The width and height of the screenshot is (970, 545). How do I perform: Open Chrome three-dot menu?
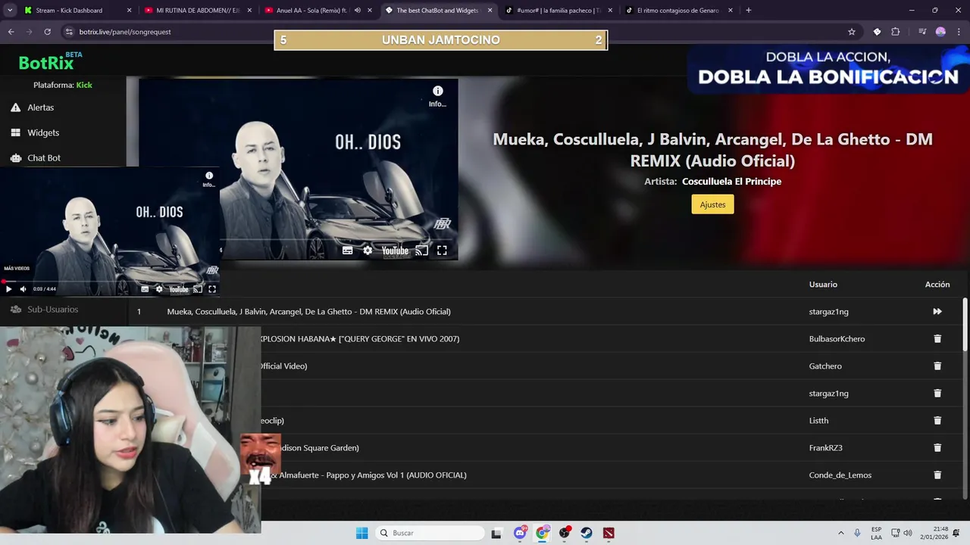959,32
